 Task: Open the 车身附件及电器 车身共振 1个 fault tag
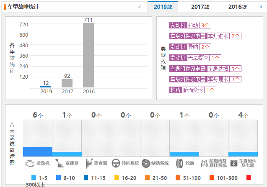coord(205,69)
